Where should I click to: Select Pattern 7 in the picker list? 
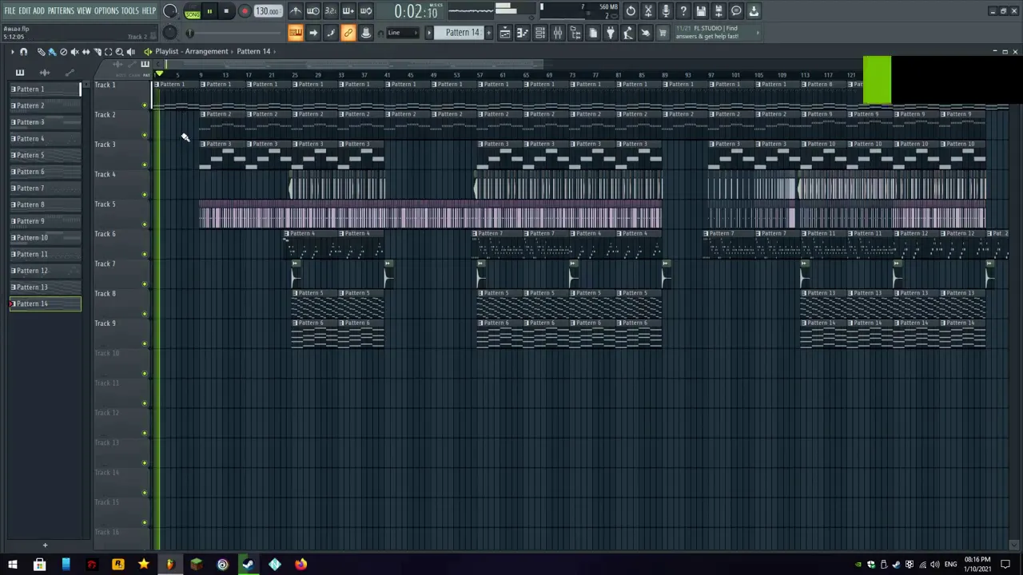(45, 188)
